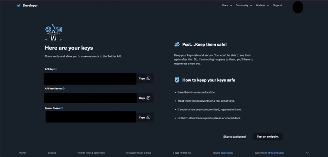Click 'If security has been compromised' bullet
The height and width of the screenshot is (157, 328).
pyautogui.click(x=210, y=109)
